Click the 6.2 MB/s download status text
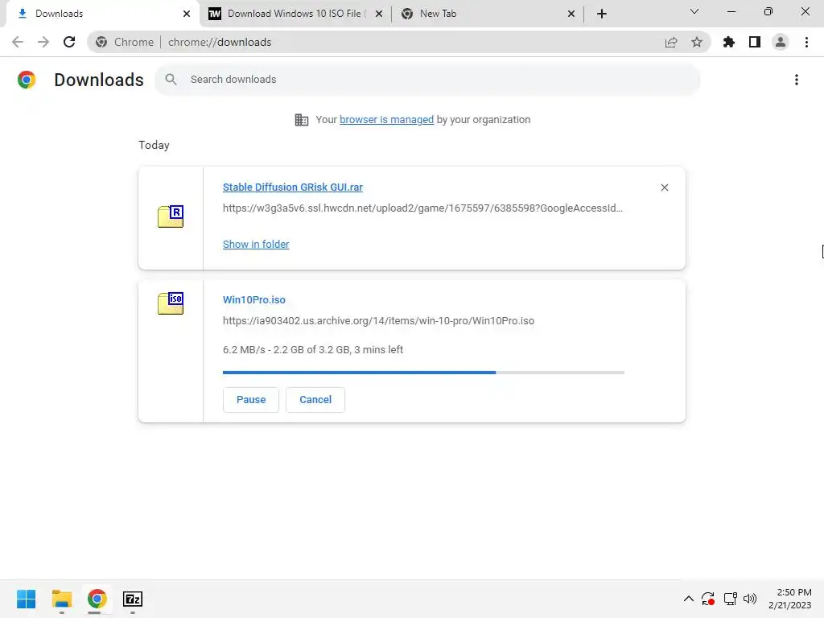 pyautogui.click(x=313, y=349)
